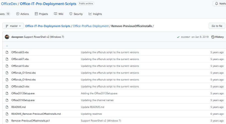Click file icon beside Remove-PreviousOfficeInstalls.ps1
This screenshot has height=124, width=226.
(x=7, y=121)
